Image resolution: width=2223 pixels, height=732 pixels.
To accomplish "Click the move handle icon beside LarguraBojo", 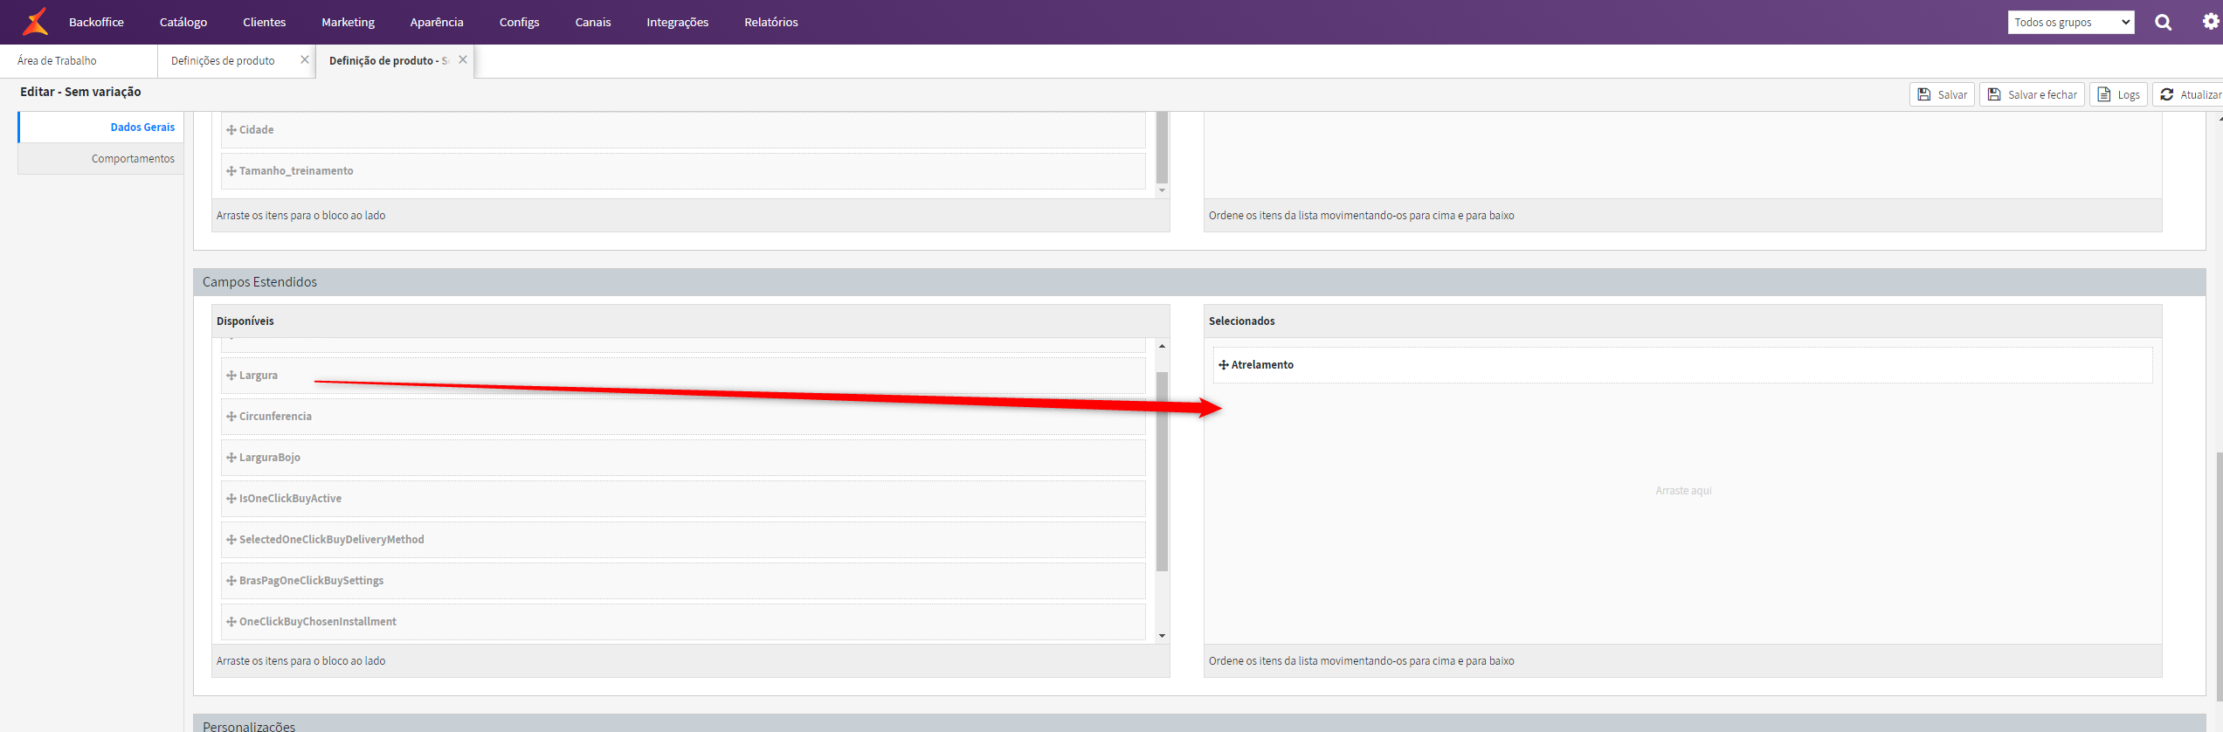I will [231, 457].
